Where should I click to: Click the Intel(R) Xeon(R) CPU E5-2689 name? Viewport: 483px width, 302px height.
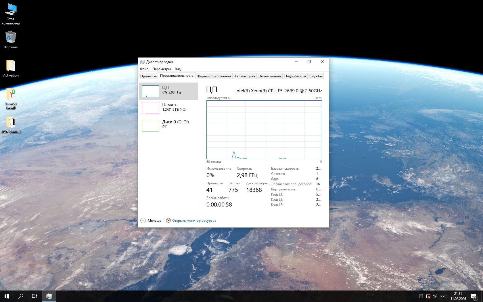point(279,91)
